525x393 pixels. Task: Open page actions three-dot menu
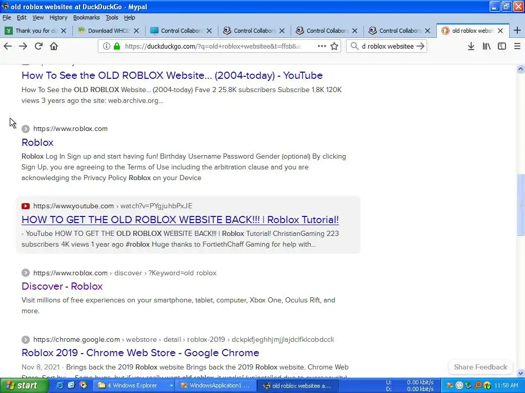tap(322, 46)
